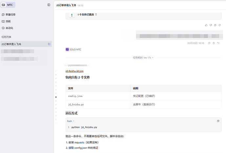Click list icon beside JD订单并录入飞书 task
The height and width of the screenshot is (153, 226).
[x=49, y=44]
